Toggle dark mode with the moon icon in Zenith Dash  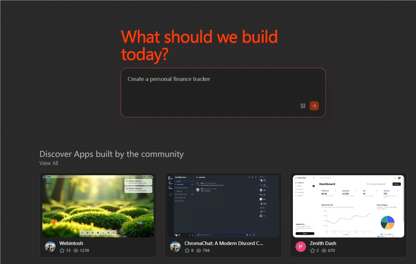click(x=395, y=178)
